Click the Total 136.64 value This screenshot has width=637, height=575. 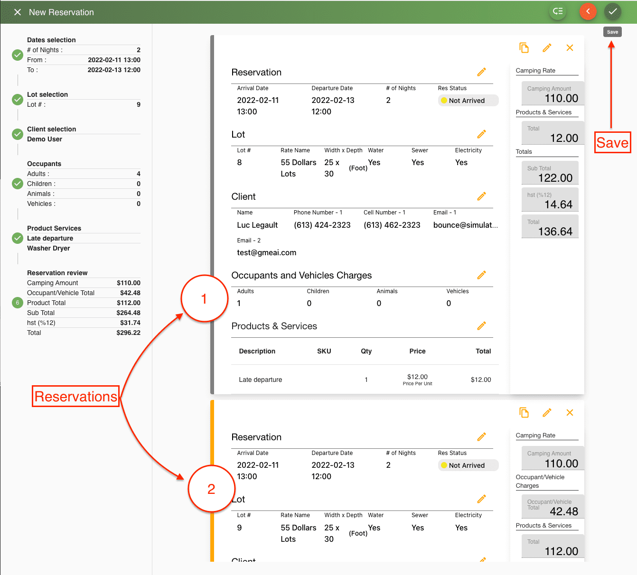(x=550, y=227)
